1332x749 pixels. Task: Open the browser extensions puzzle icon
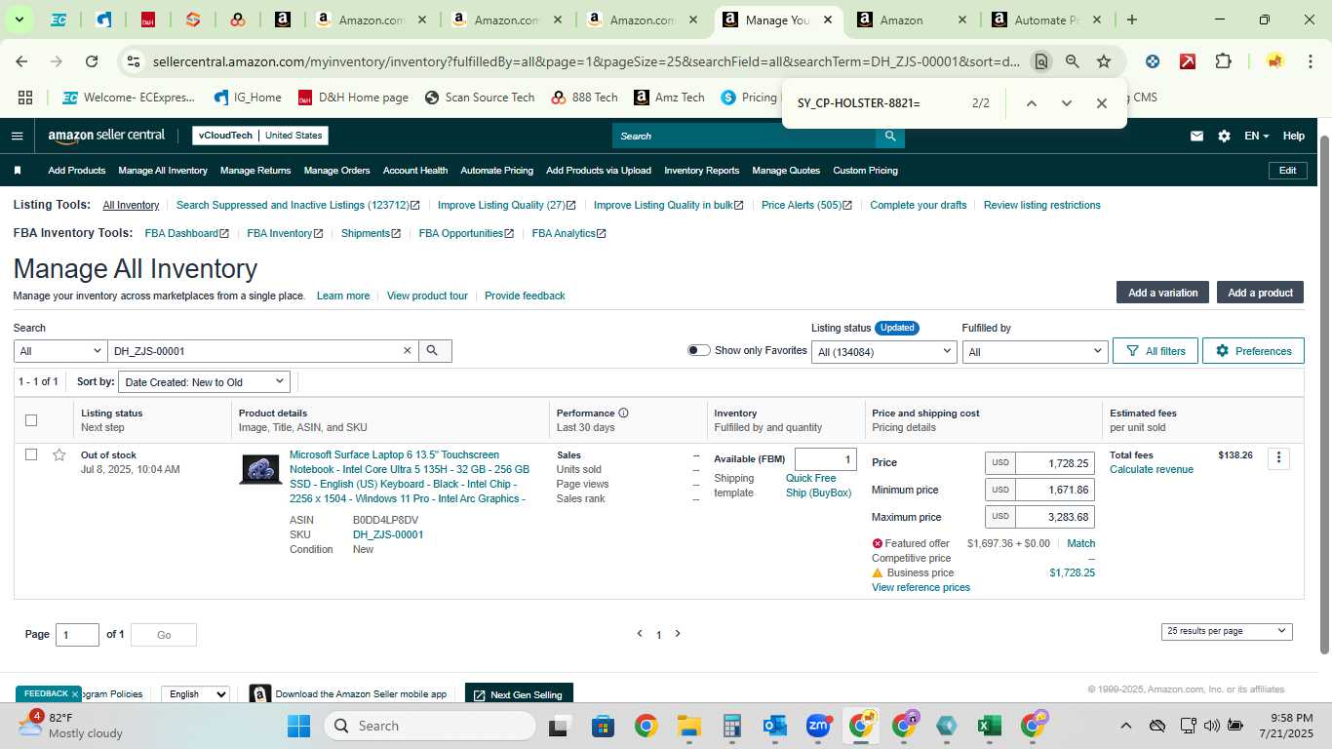pyautogui.click(x=1223, y=61)
